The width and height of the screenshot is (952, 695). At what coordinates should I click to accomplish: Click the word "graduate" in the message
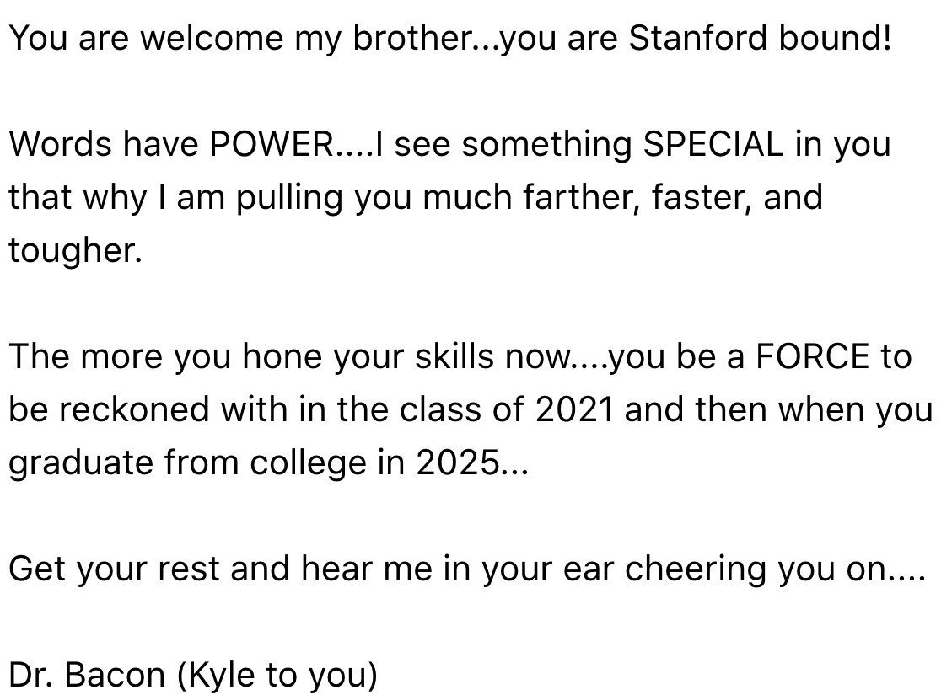[x=81, y=463]
